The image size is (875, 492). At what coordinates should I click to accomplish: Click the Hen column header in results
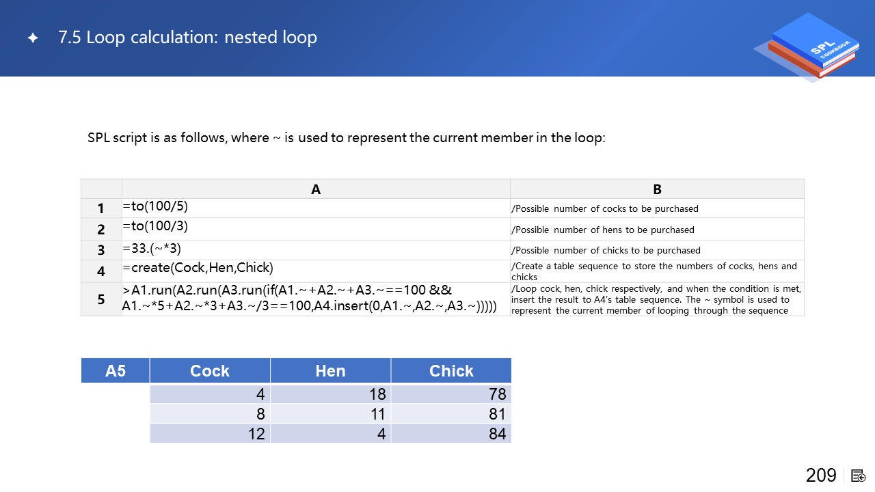click(x=330, y=370)
